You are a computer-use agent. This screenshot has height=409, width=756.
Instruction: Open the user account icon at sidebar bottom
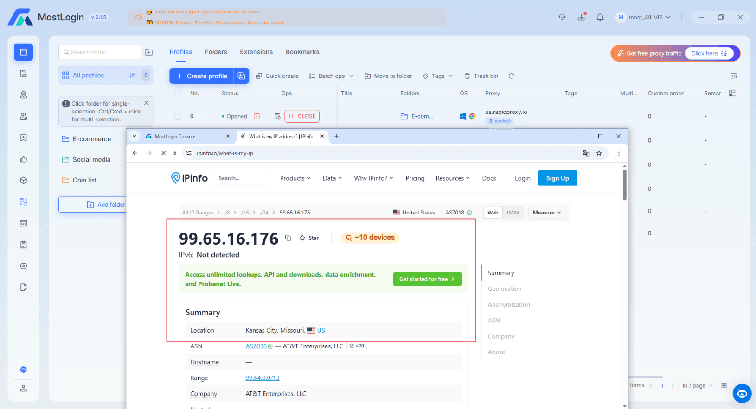(24, 388)
